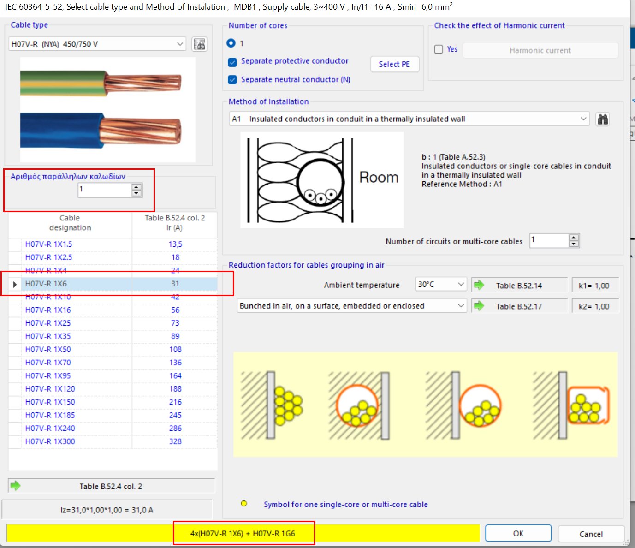Decrease Number of circuits with down arrow

coord(573,244)
